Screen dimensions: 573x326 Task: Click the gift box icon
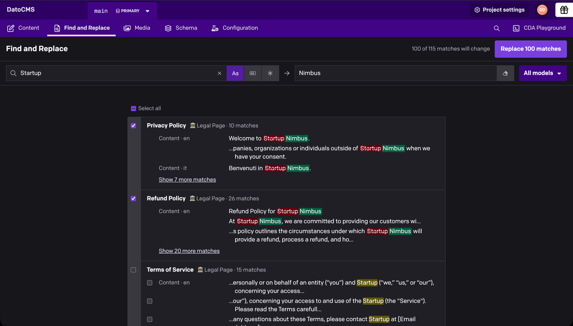[x=564, y=10]
